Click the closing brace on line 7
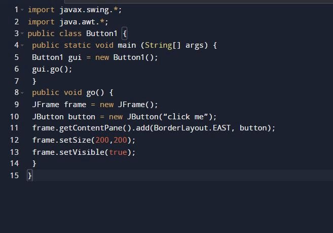The width and height of the screenshot is (333, 233). [x=34, y=81]
